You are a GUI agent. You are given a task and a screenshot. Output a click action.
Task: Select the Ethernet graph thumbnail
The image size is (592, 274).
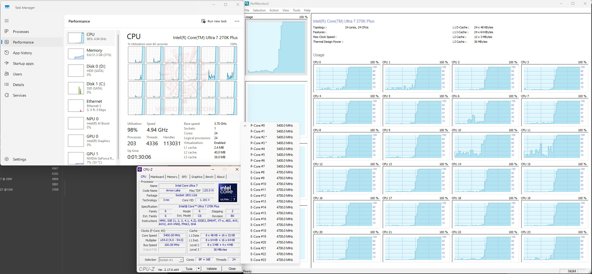click(76, 106)
